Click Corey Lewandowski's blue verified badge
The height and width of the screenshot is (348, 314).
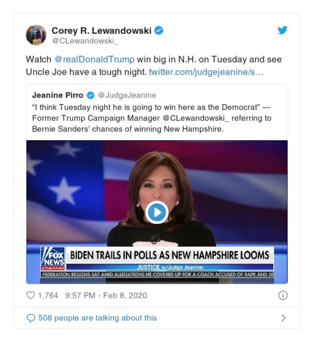(x=159, y=30)
